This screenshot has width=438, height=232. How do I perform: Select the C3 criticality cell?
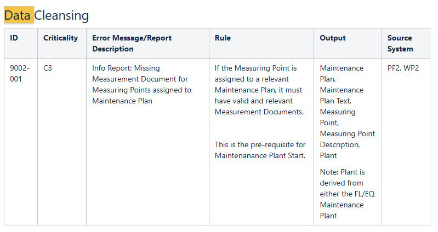coord(48,68)
